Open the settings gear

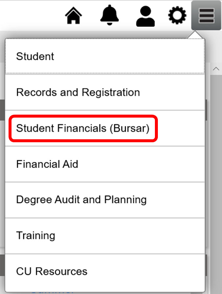click(x=177, y=15)
